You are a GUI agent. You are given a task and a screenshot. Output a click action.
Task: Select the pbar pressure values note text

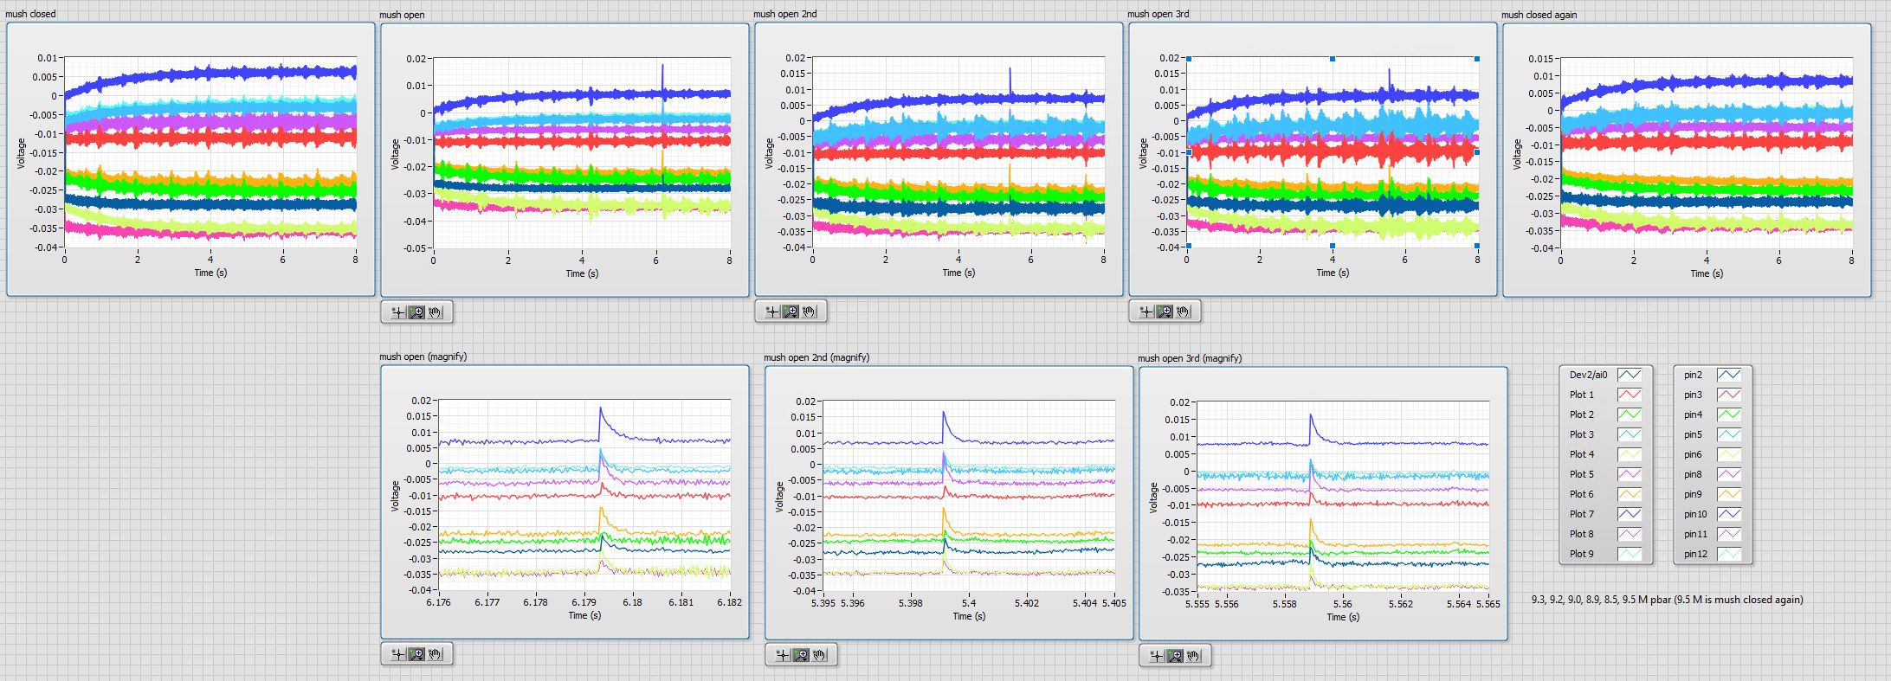click(1667, 600)
